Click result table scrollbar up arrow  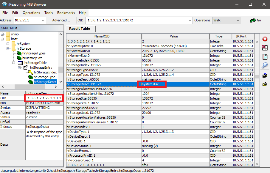[257, 42]
